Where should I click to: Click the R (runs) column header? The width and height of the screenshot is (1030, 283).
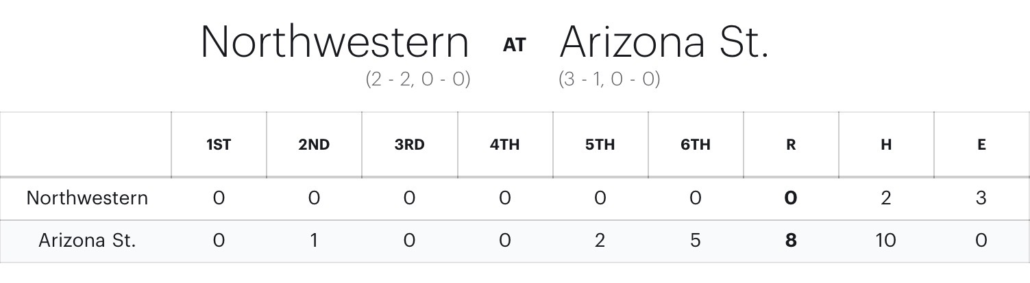[x=791, y=145]
